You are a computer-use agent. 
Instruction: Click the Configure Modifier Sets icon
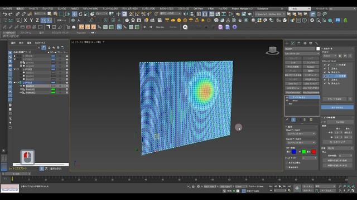[311, 120]
